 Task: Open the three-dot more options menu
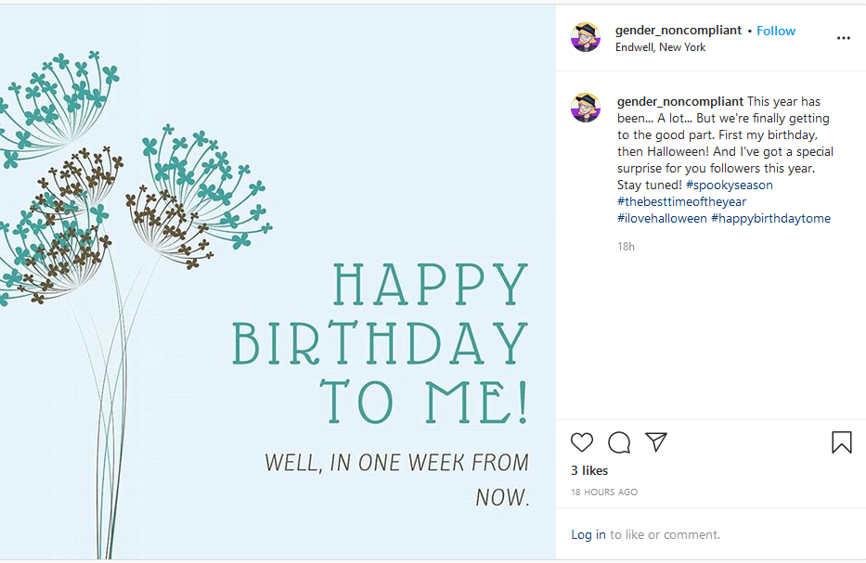(x=844, y=38)
